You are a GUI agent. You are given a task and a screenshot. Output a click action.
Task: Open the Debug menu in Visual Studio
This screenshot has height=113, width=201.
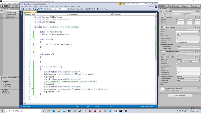click(46, 7)
